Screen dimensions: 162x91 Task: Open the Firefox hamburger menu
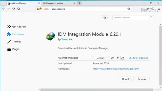point(159,9)
